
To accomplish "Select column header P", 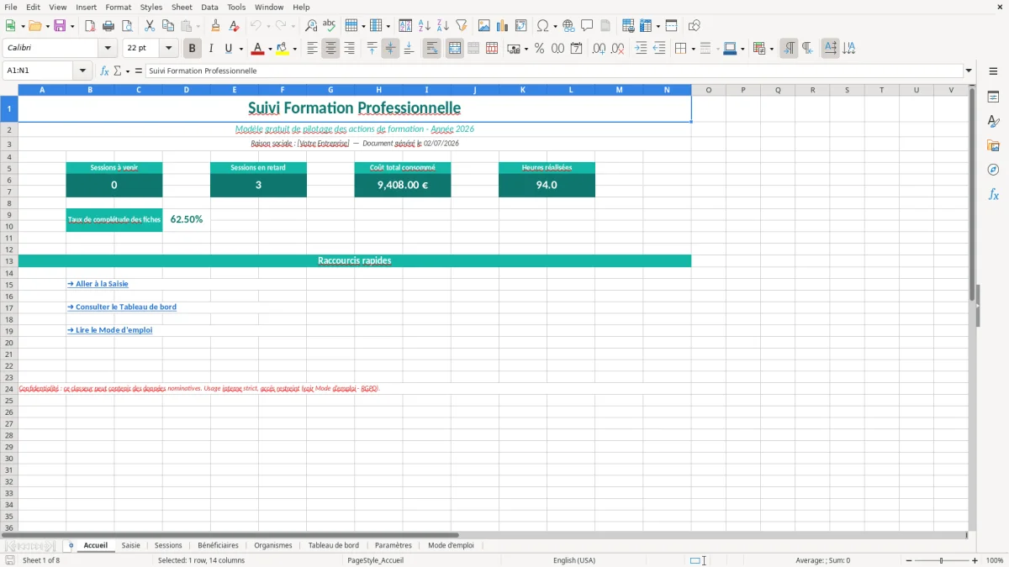I will point(743,90).
